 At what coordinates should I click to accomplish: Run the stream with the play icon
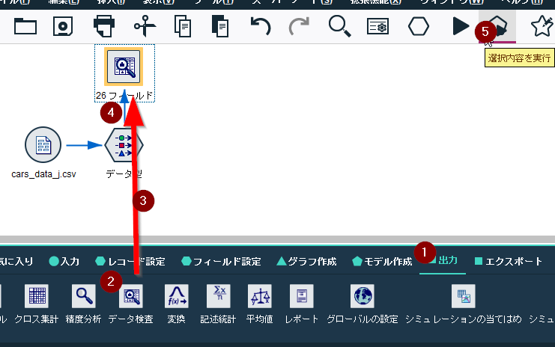(461, 26)
